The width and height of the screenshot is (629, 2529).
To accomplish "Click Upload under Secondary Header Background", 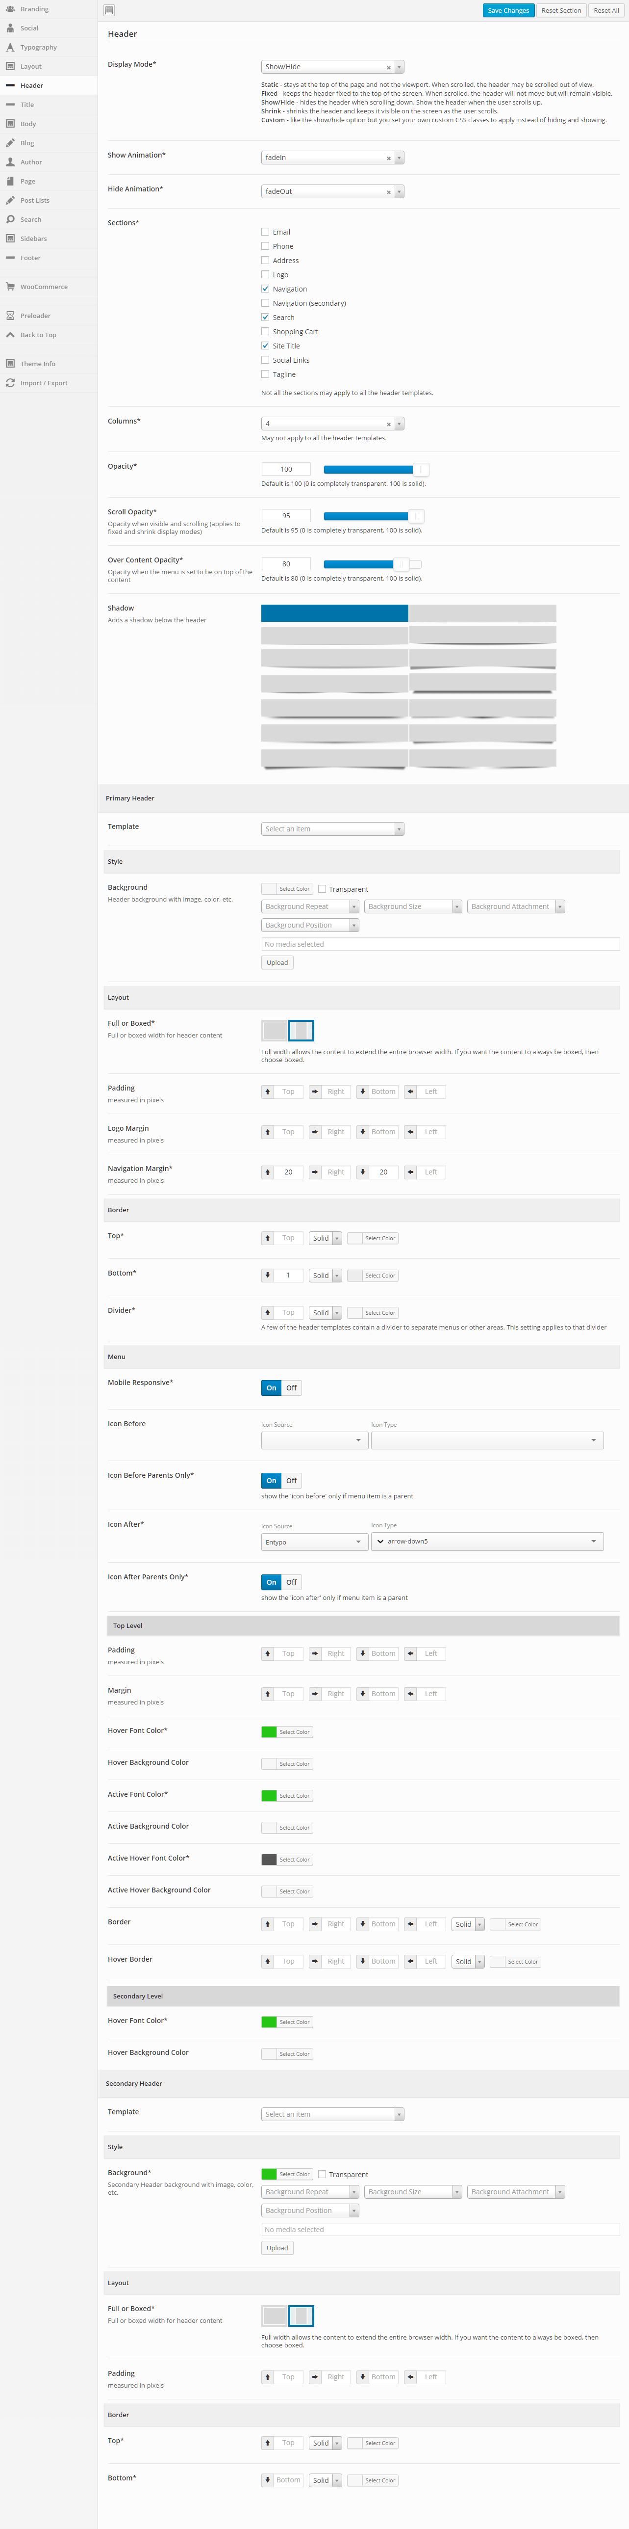I will (277, 2248).
